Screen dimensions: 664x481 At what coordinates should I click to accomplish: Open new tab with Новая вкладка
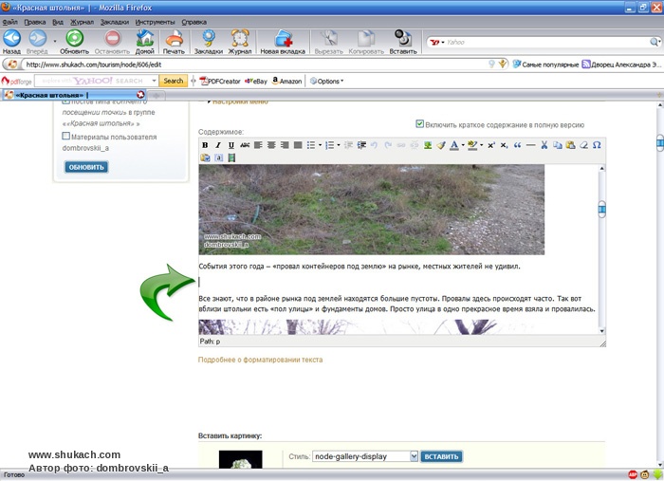point(283,42)
